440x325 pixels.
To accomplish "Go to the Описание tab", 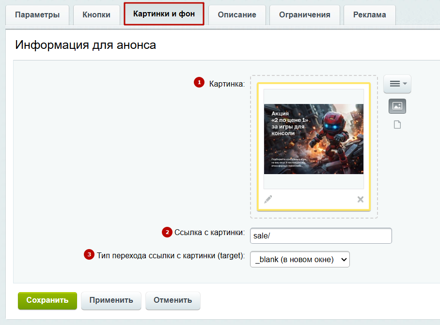I will coord(237,15).
